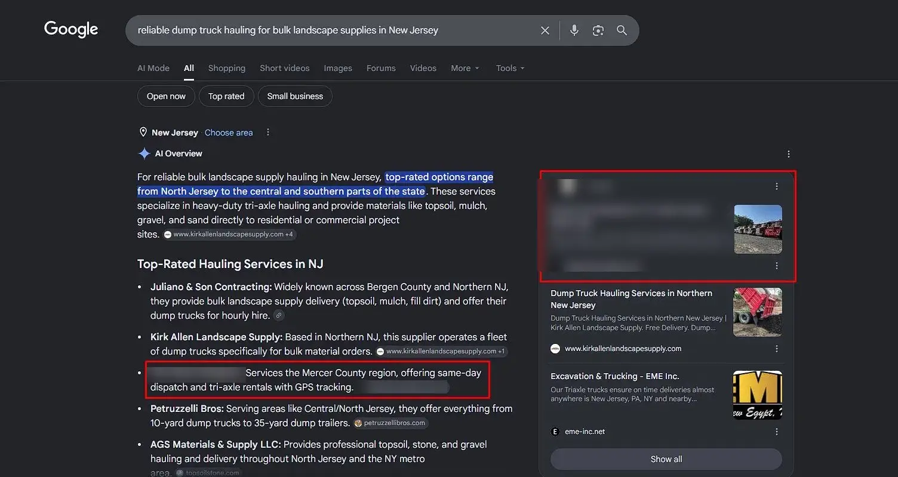Click the location pin icon beside New Jersey

(x=143, y=133)
